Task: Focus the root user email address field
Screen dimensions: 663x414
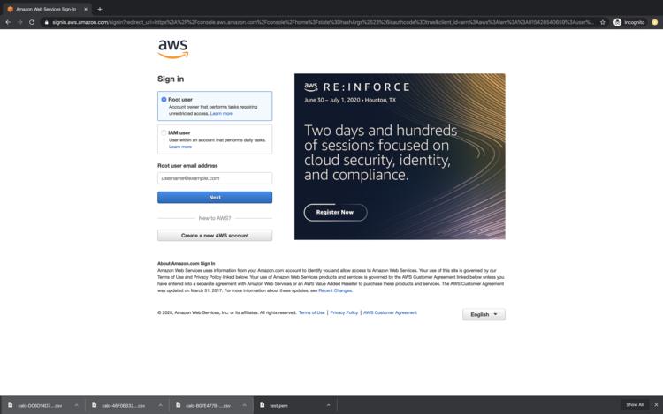Action: coord(215,178)
